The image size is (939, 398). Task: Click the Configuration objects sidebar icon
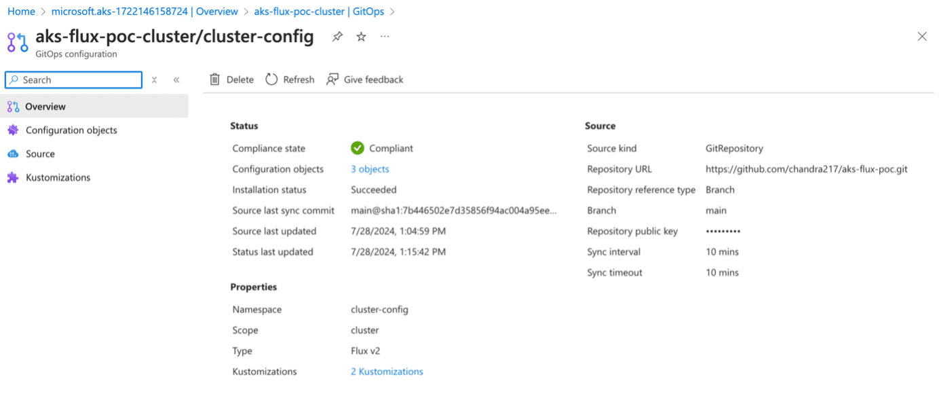pos(13,130)
